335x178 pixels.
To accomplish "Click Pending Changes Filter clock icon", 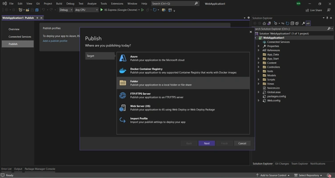I will click(276, 23).
